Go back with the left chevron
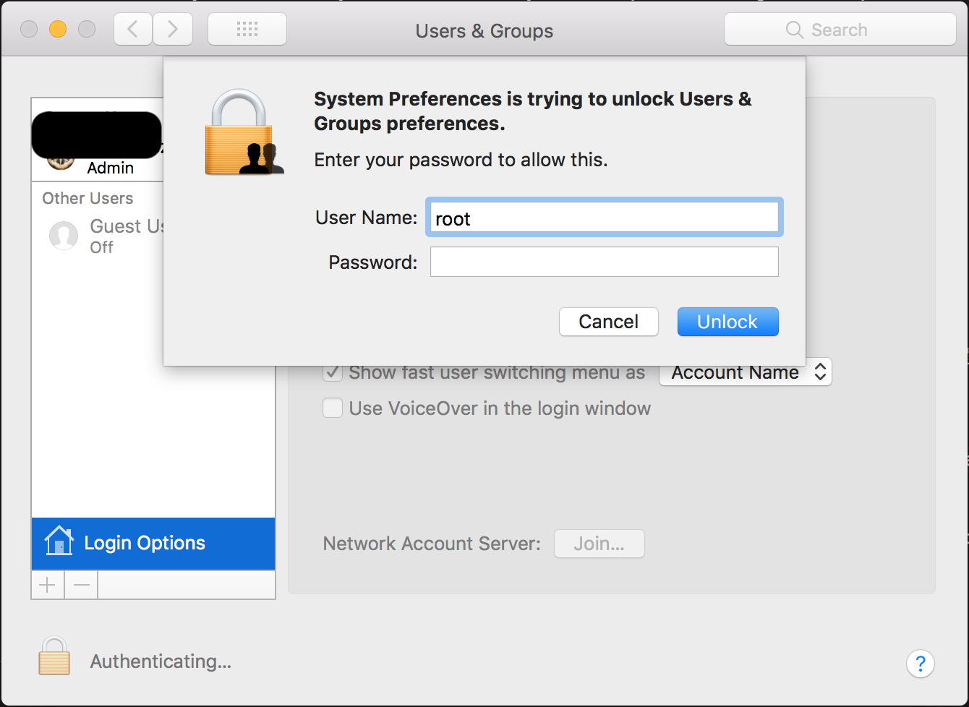The height and width of the screenshot is (707, 969). click(x=132, y=30)
